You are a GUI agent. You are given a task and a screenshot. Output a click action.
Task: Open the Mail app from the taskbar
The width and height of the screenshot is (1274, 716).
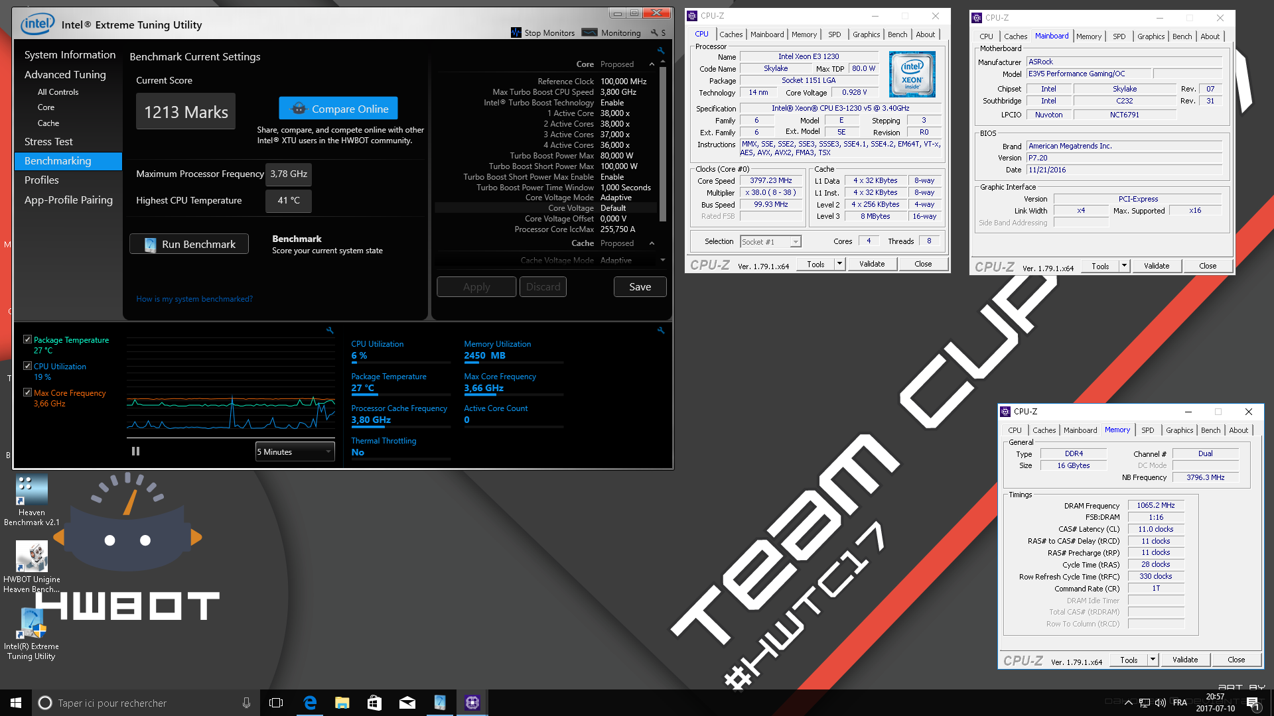coord(407,703)
